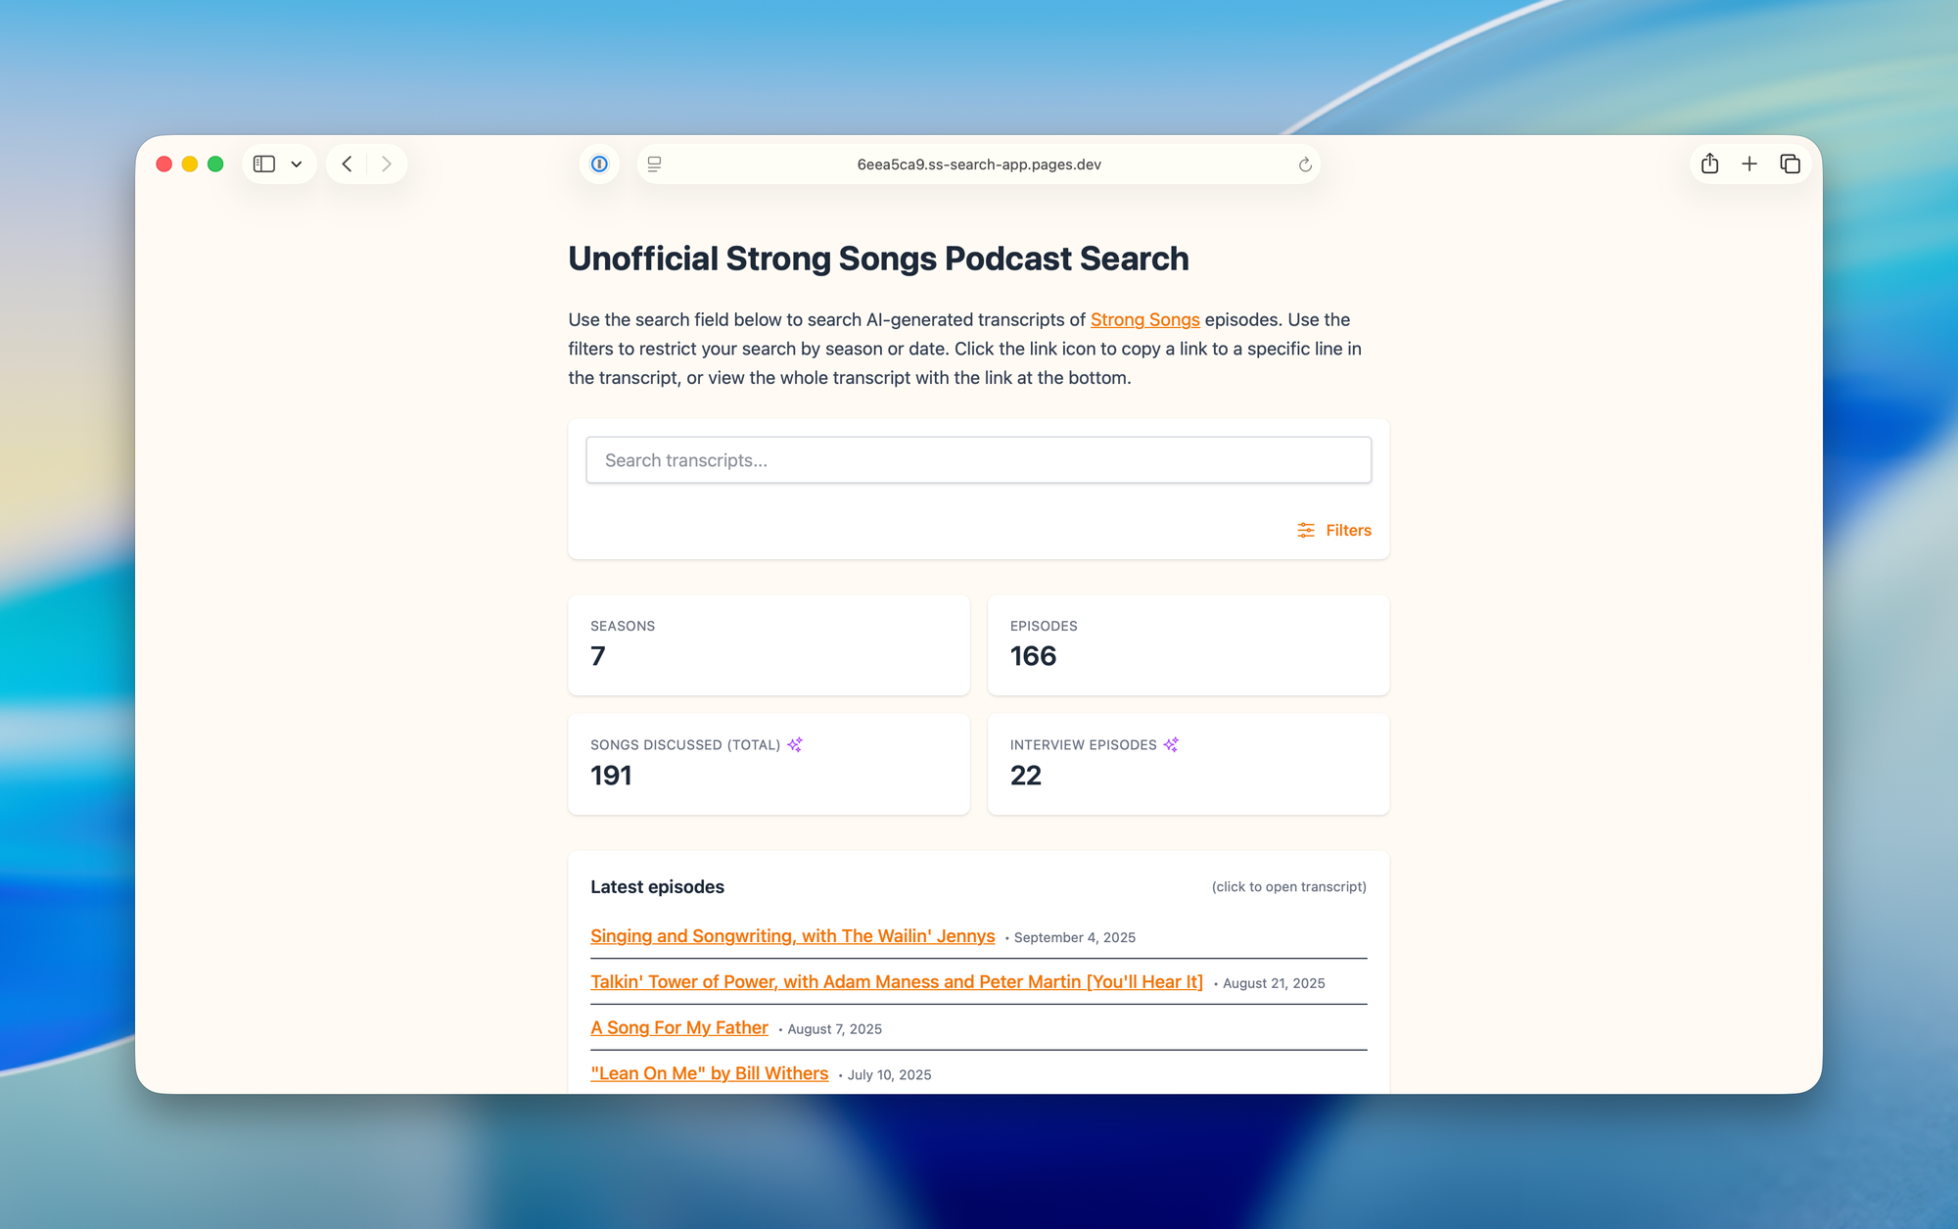The image size is (1958, 1229).
Task: Open the page reader menu icon
Action: click(655, 165)
